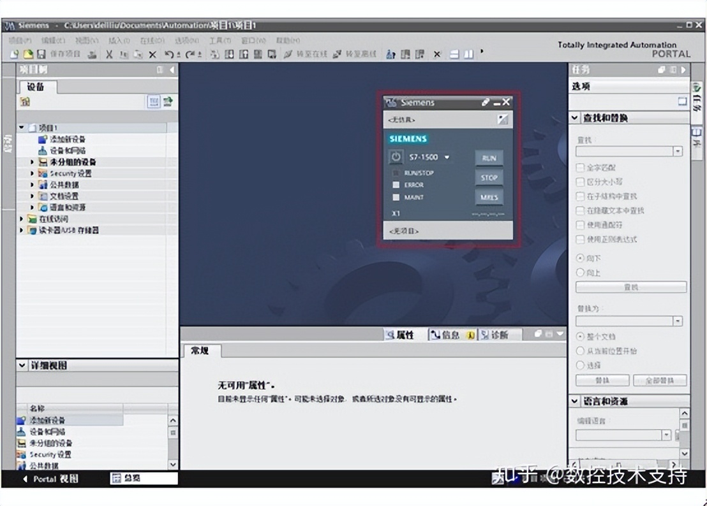Click the PLCSIM power button icon
This screenshot has height=506, width=707.
pos(396,157)
